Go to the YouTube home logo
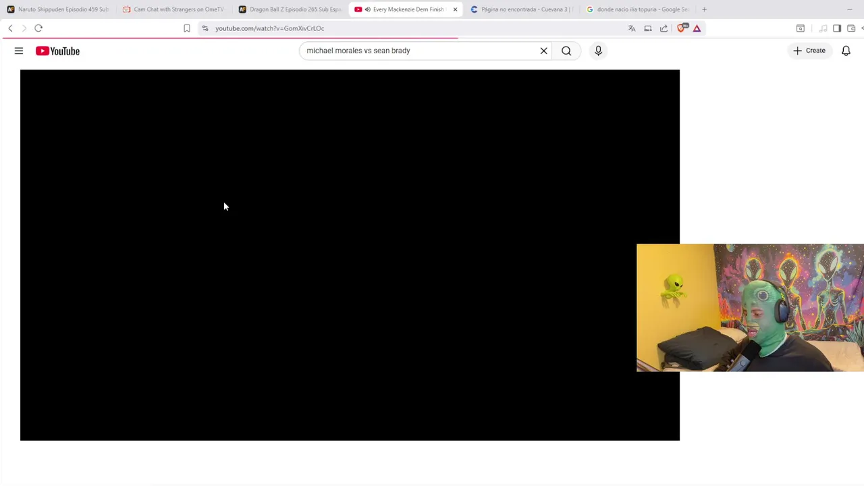 [57, 51]
